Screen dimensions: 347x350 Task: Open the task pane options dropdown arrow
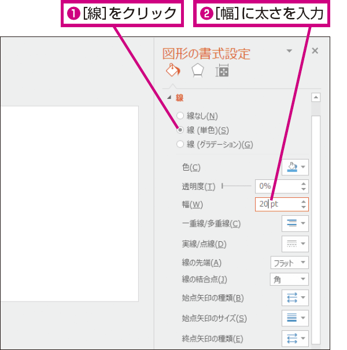pos(289,51)
